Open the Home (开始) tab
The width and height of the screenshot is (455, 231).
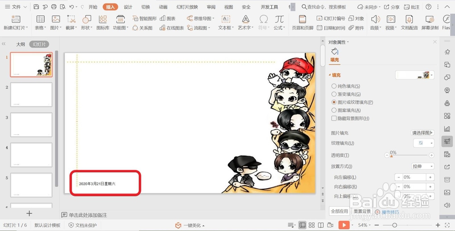pyautogui.click(x=93, y=7)
